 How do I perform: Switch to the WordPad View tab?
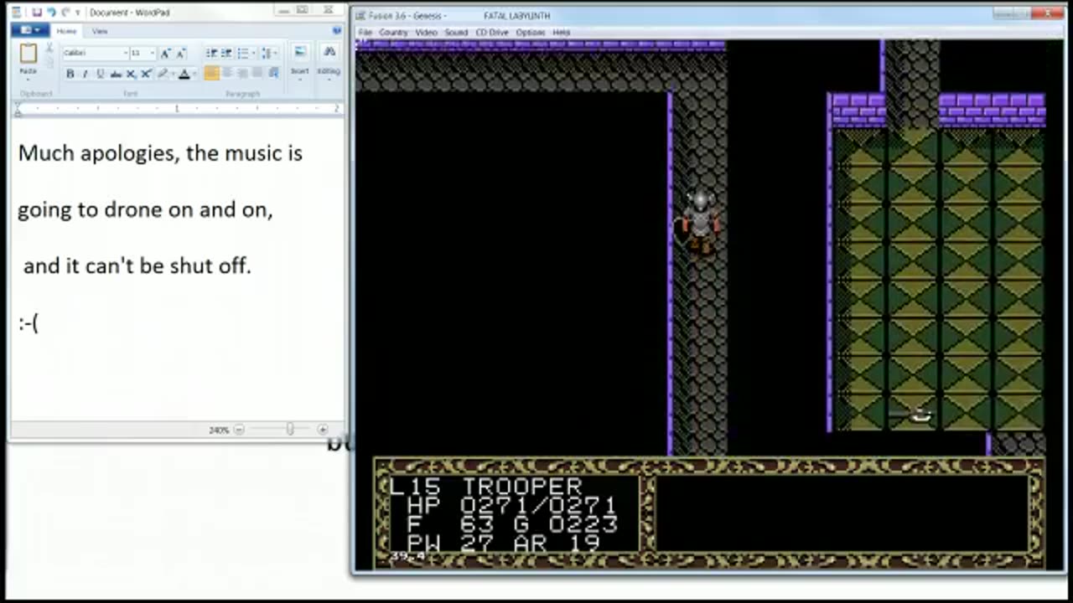pyautogui.click(x=100, y=31)
